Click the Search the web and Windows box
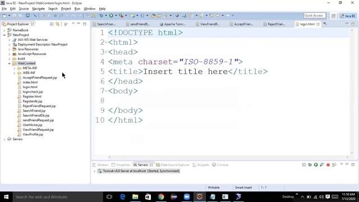This screenshot has height=202, width=359. (x=57, y=197)
